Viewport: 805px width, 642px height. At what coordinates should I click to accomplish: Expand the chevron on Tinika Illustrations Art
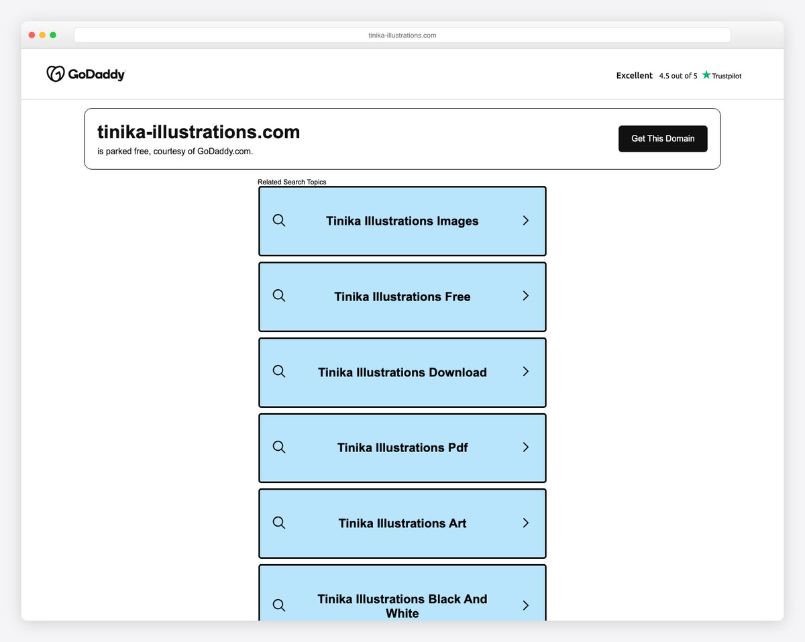click(526, 523)
